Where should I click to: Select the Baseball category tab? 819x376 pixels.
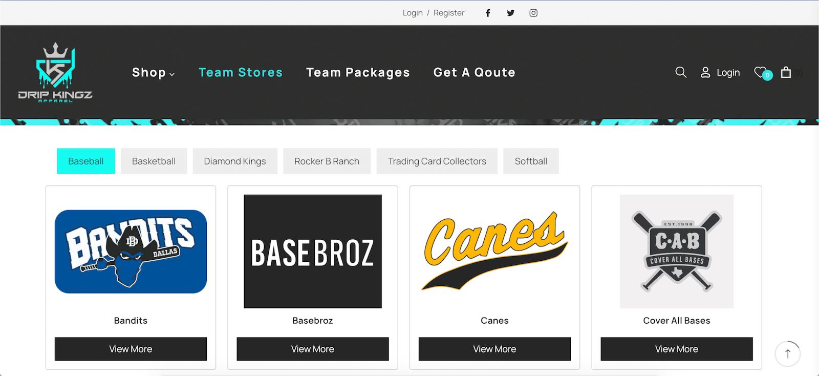pos(86,161)
